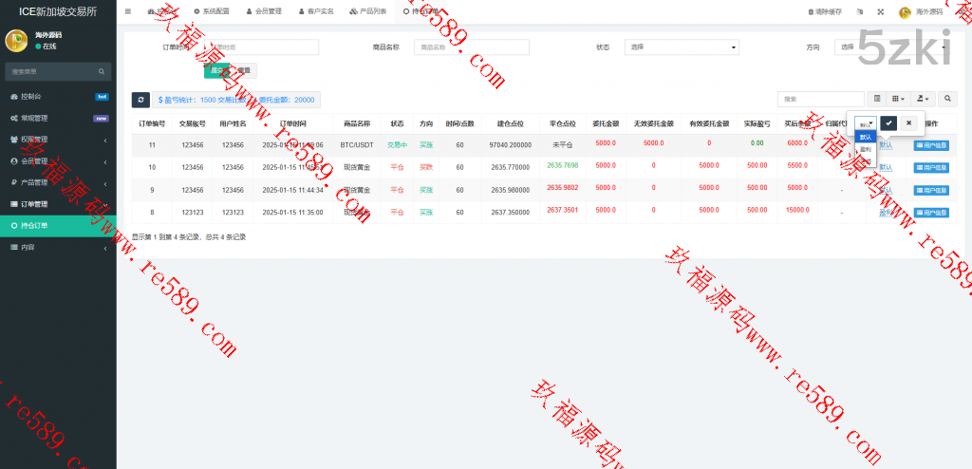Open the export data dropdown
The image size is (972, 469).
(924, 99)
